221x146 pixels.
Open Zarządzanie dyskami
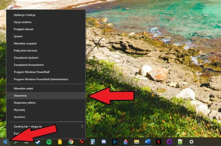point(46,58)
